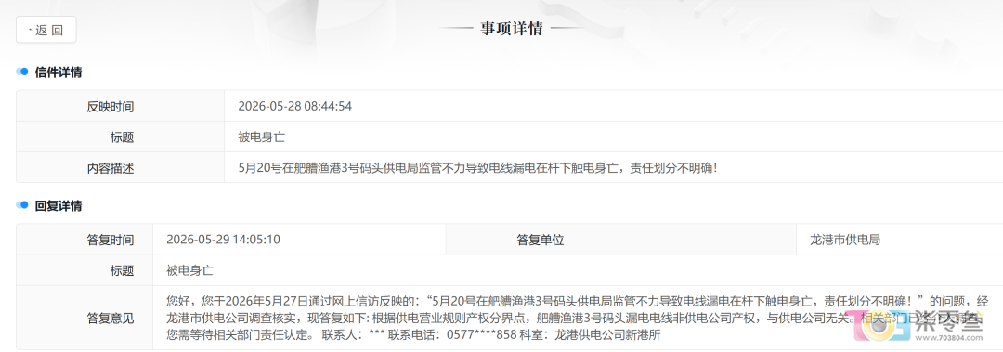Image resolution: width=1003 pixels, height=352 pixels.
Task: Click the 回复详情 section header
Action: pos(59,206)
